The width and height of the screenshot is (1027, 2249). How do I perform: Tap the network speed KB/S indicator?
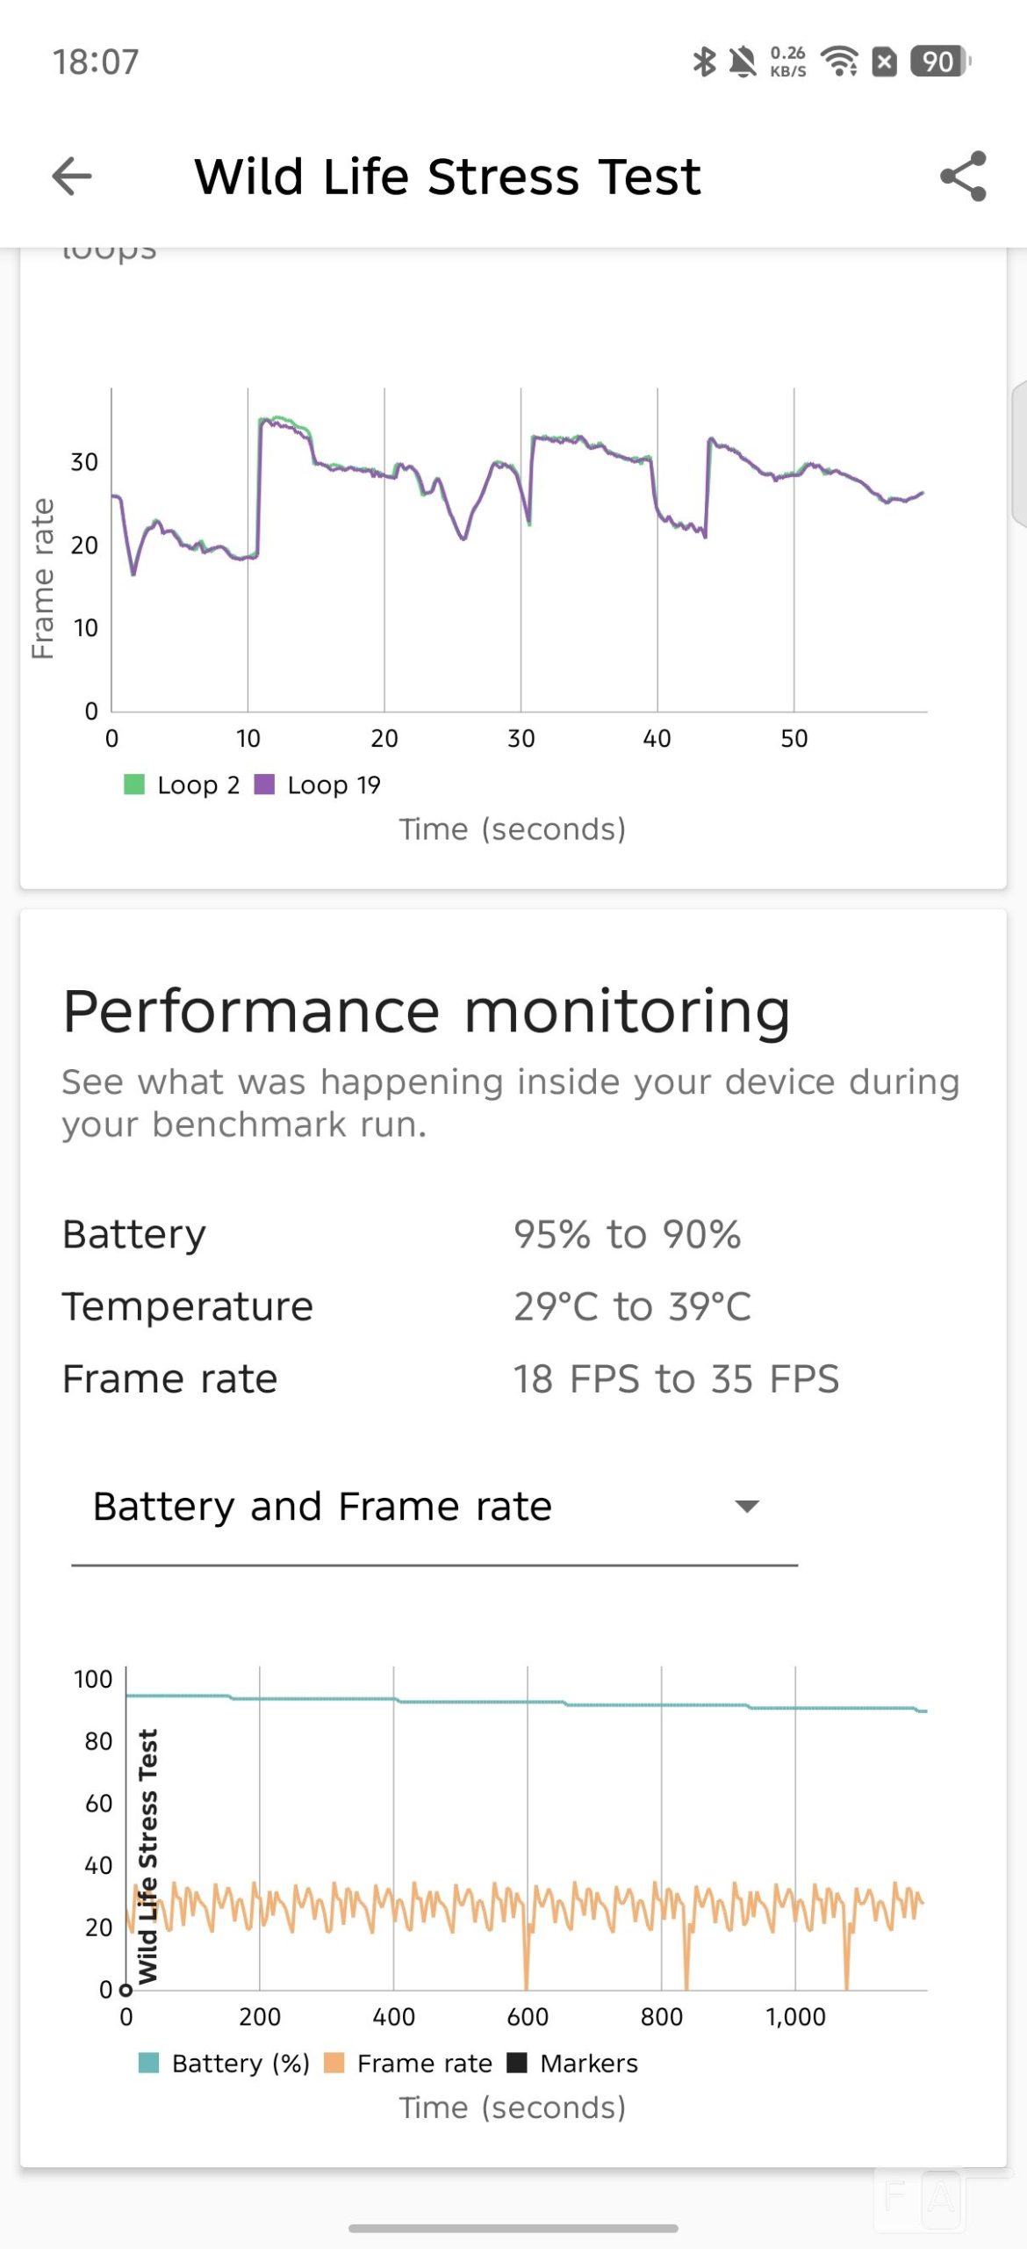787,61
